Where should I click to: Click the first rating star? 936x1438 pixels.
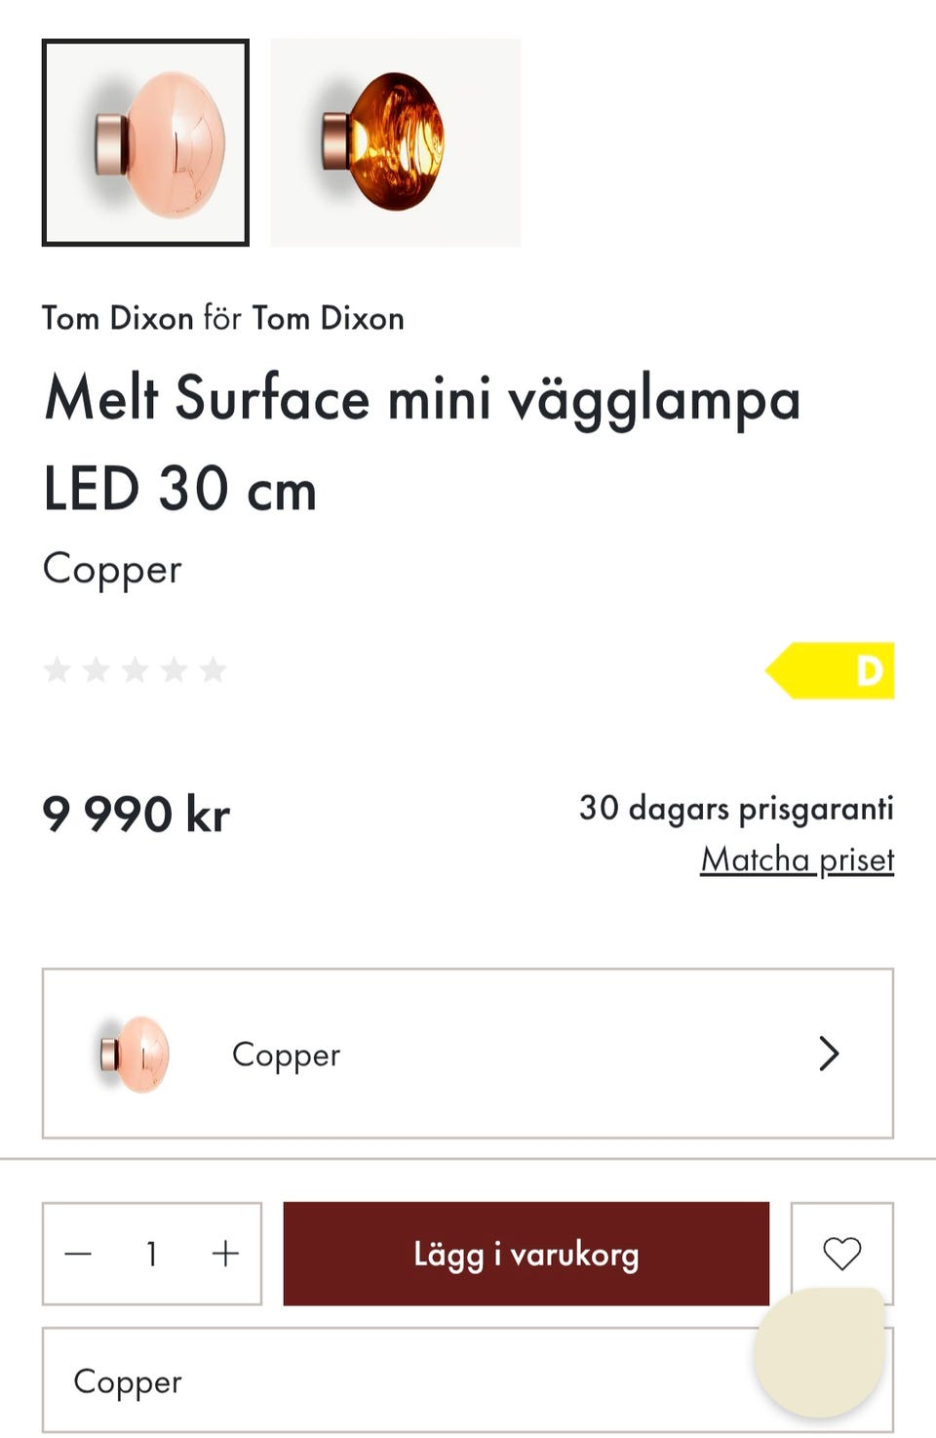(x=58, y=670)
